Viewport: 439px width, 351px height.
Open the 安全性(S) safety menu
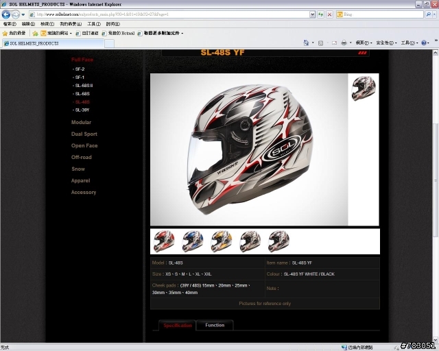[x=386, y=43]
